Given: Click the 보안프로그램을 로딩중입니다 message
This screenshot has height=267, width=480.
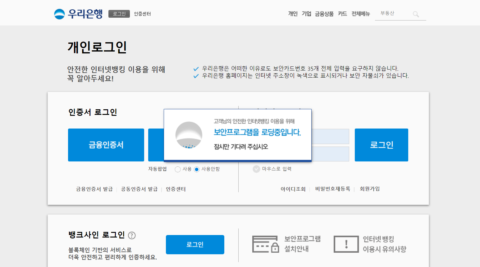Looking at the screenshot, I should point(257,132).
